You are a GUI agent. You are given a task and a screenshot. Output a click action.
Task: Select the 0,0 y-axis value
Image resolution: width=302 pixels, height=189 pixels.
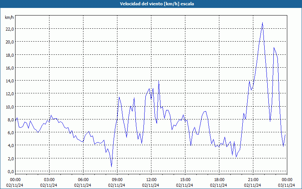pos(11,172)
